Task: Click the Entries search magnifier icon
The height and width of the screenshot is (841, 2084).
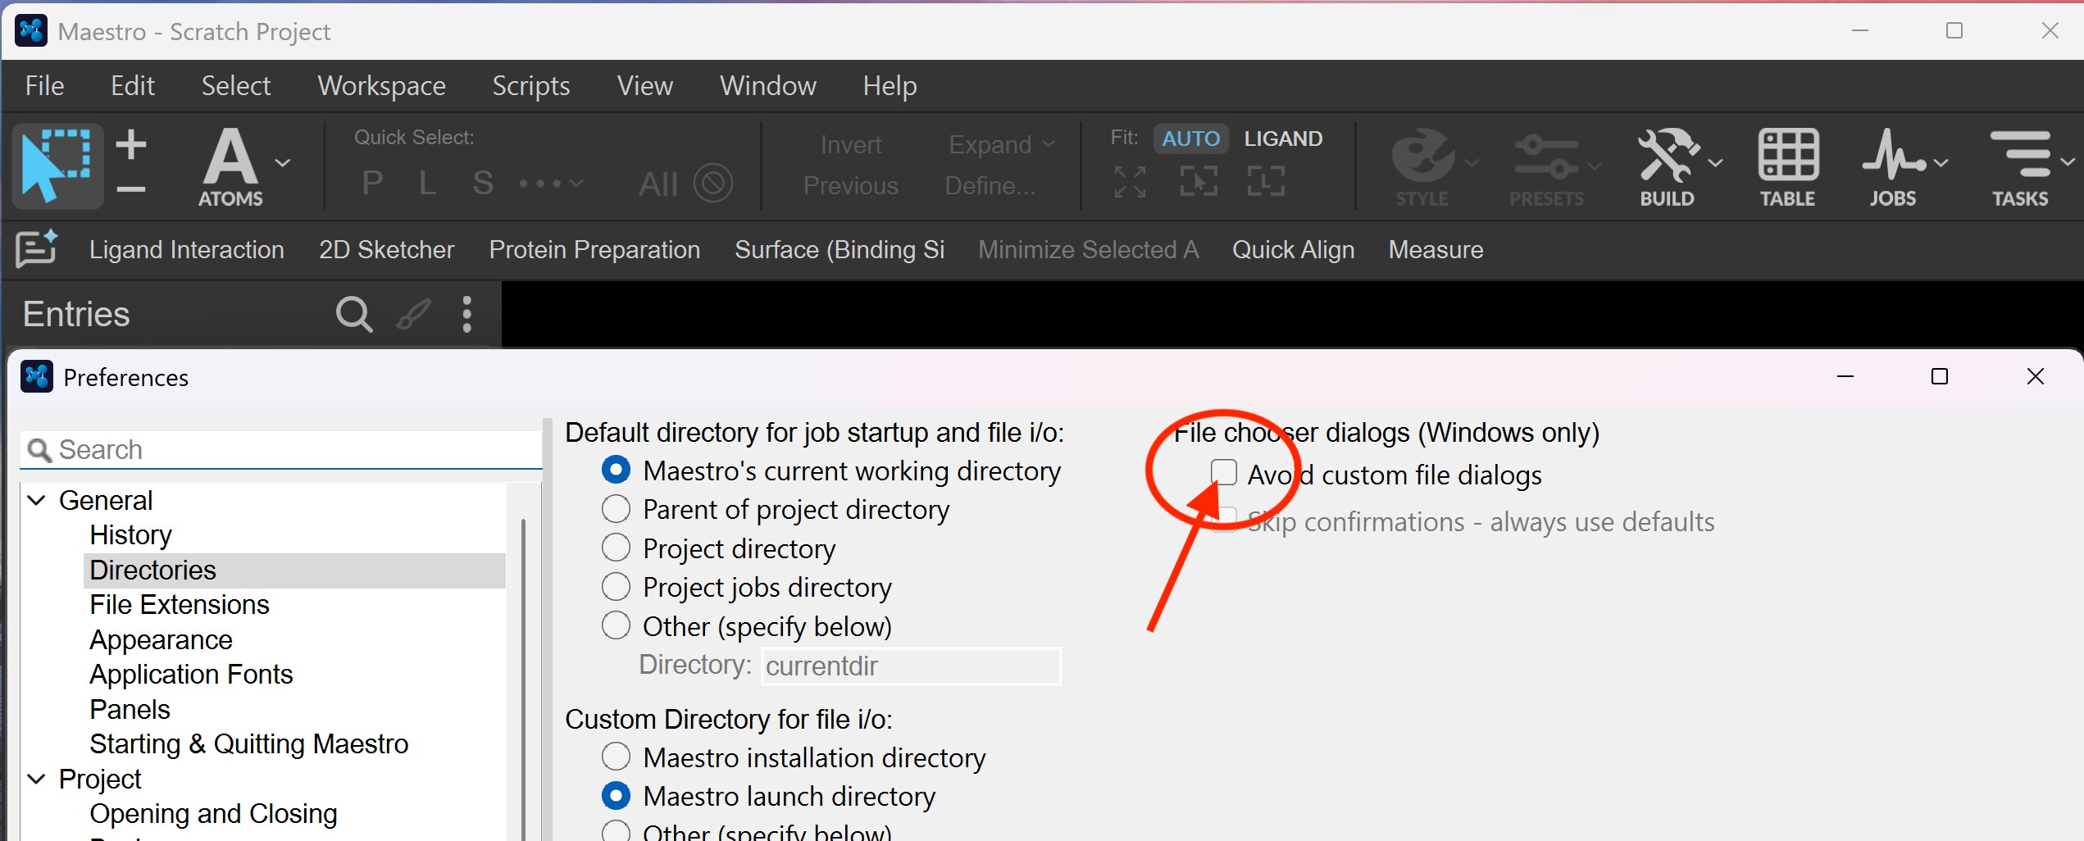Action: pyautogui.click(x=354, y=314)
